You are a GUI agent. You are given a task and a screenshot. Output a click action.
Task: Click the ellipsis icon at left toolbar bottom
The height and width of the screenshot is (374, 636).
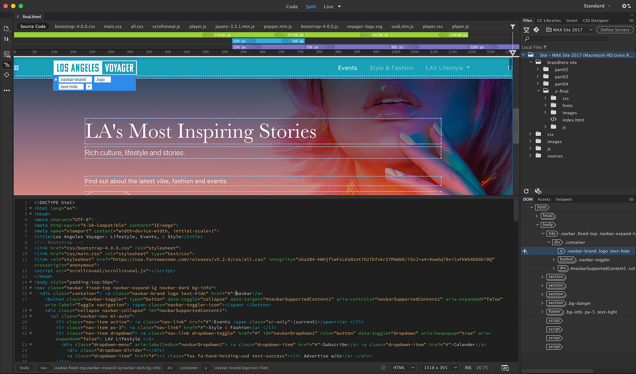6,90
